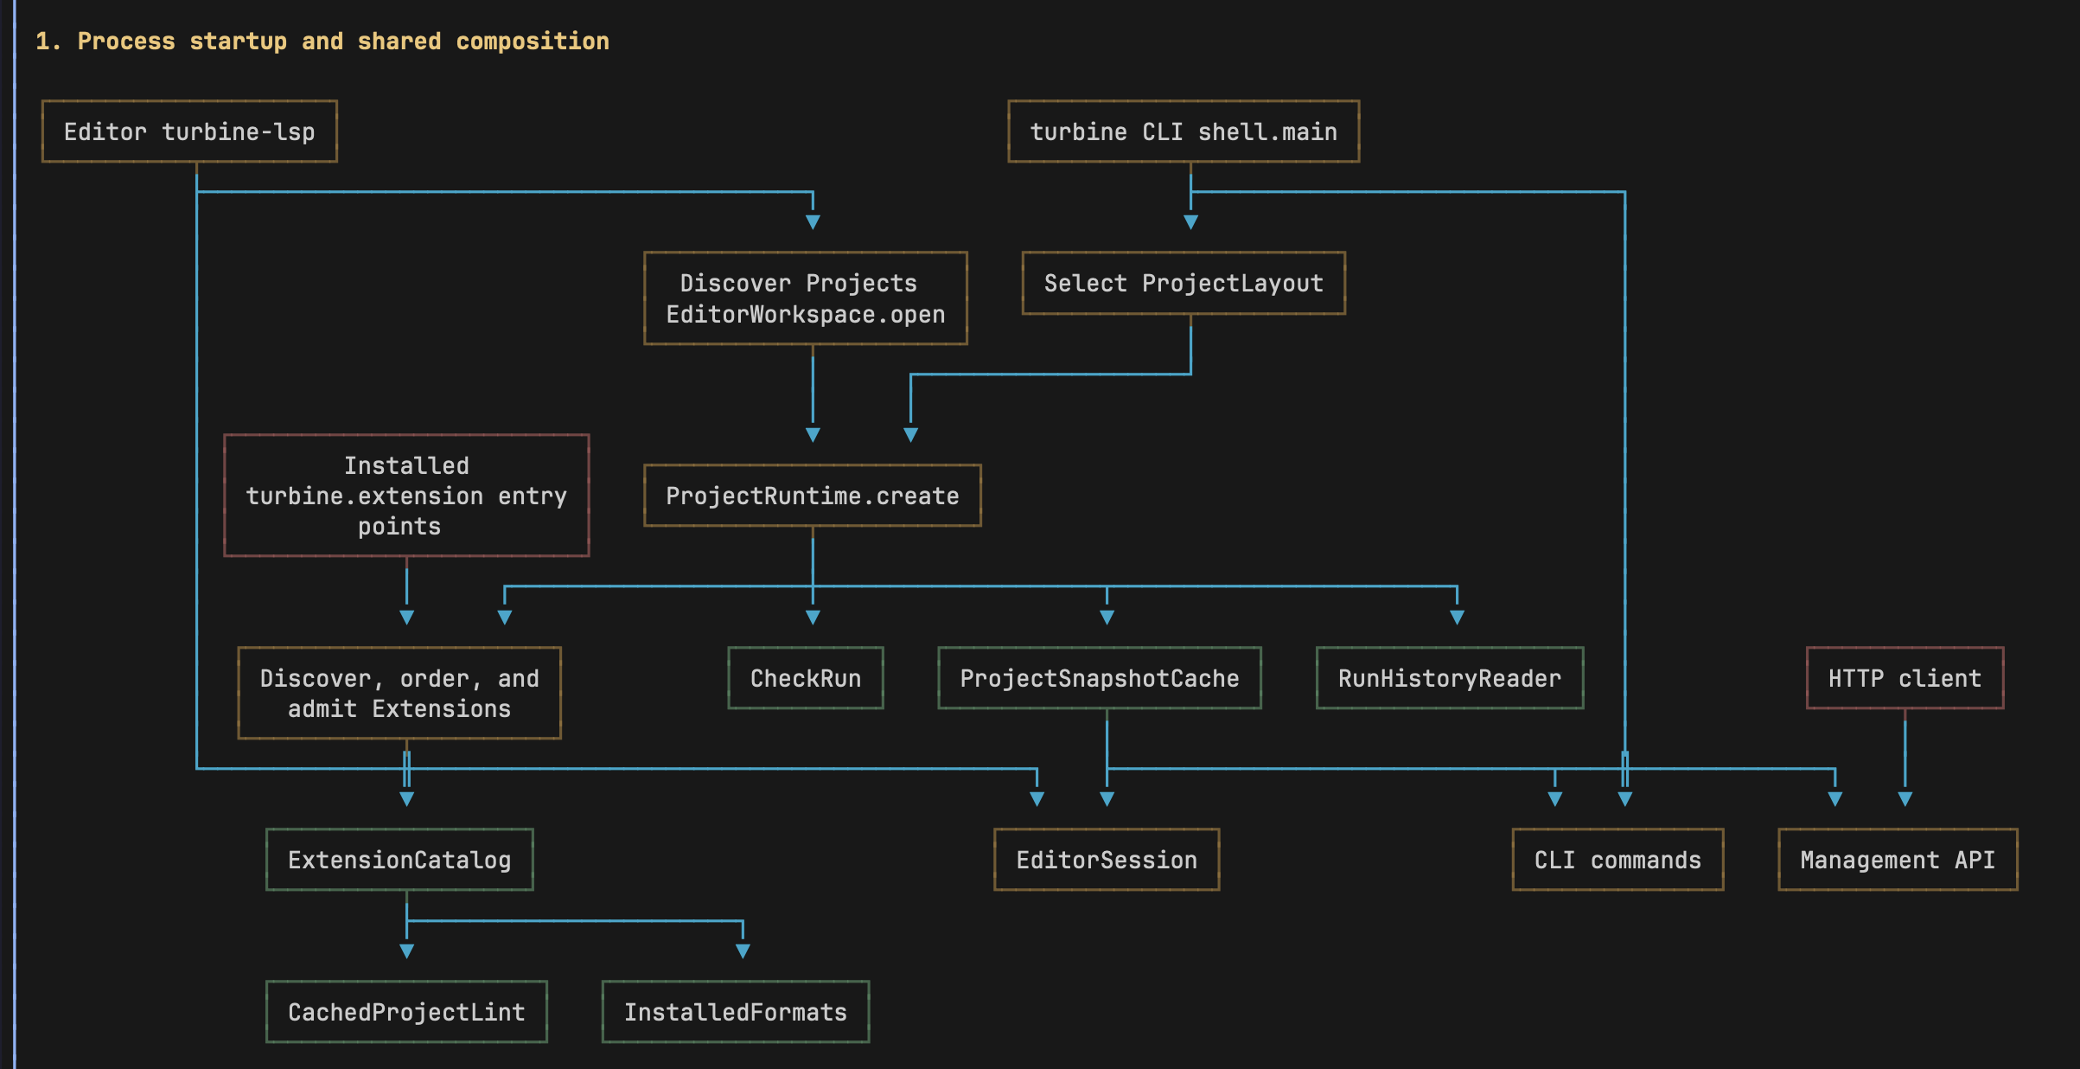
Task: Click the 'Discover Projects EditorWorkspace.open' box
Action: tap(806, 298)
